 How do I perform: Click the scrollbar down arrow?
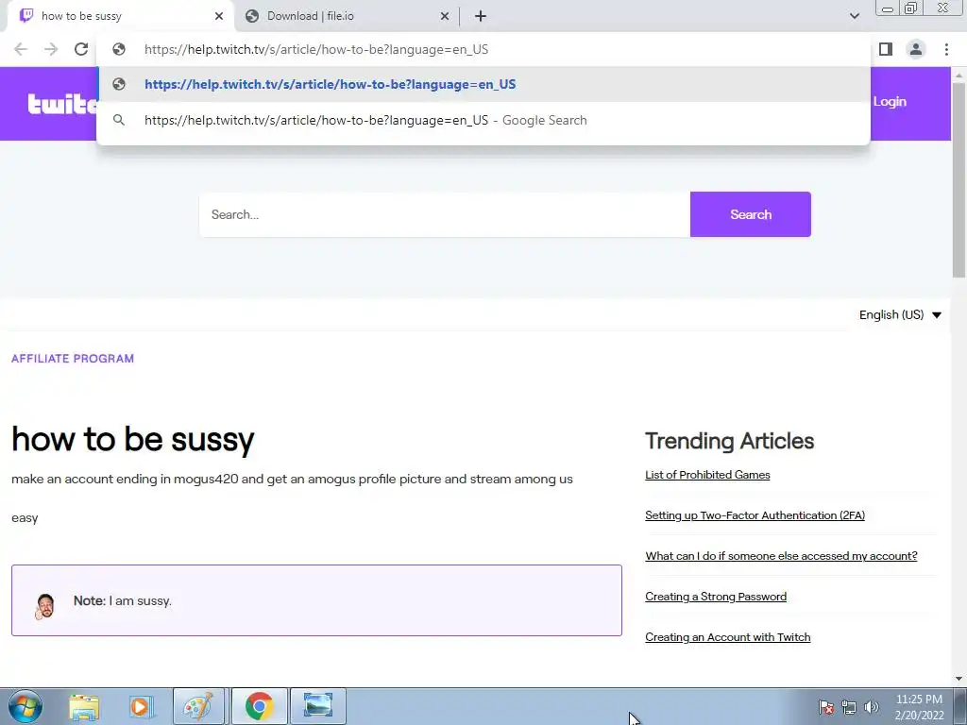[x=959, y=679]
